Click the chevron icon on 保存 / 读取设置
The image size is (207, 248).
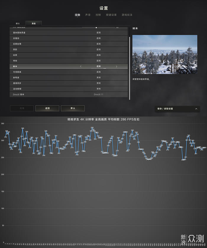196,109
